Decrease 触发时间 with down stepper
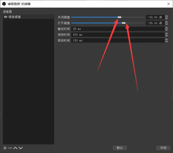This screenshot has height=153, width=173. click(x=166, y=30)
